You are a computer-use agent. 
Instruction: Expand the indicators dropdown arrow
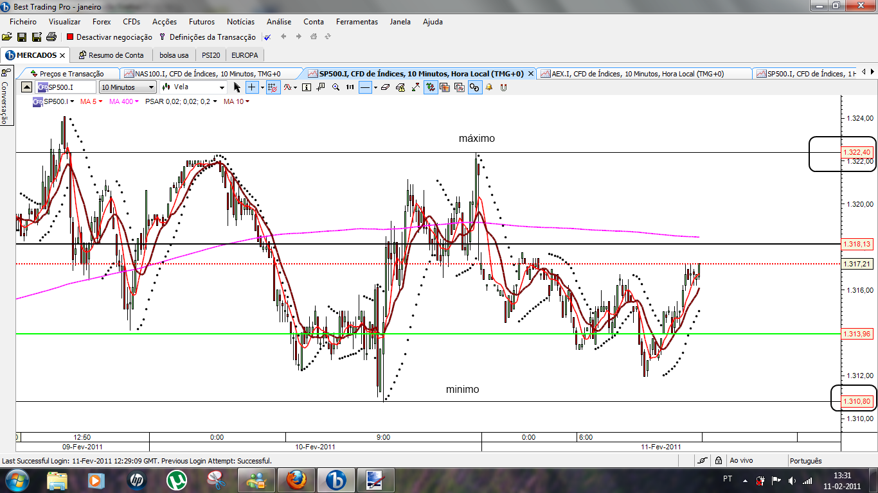point(295,87)
